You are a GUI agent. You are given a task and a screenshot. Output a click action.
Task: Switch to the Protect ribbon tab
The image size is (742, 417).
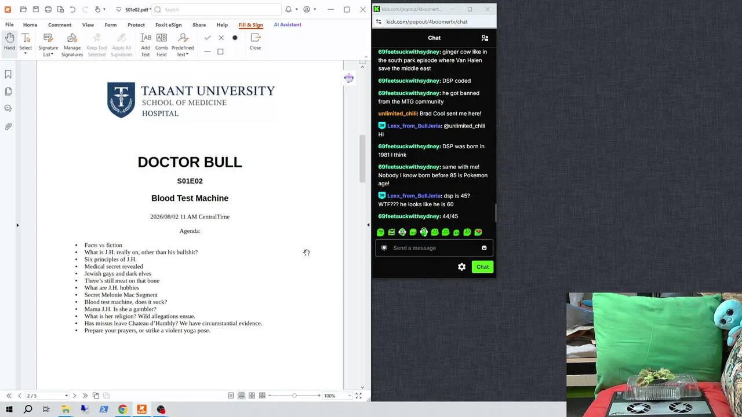(136, 25)
